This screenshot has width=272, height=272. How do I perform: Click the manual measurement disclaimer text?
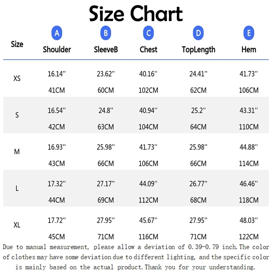(x=136, y=257)
